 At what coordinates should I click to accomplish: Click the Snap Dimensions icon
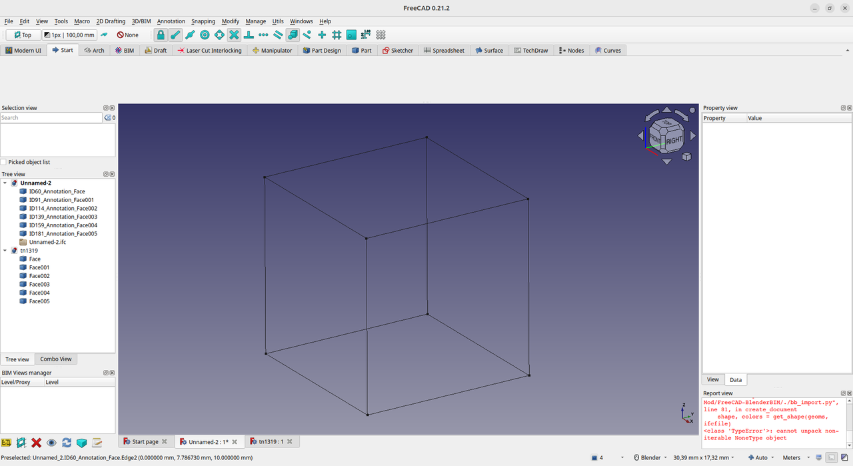[x=366, y=35]
